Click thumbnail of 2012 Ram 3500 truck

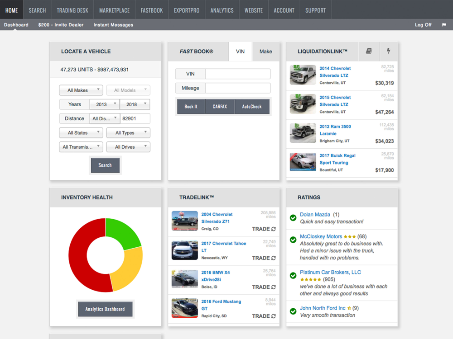tap(303, 133)
